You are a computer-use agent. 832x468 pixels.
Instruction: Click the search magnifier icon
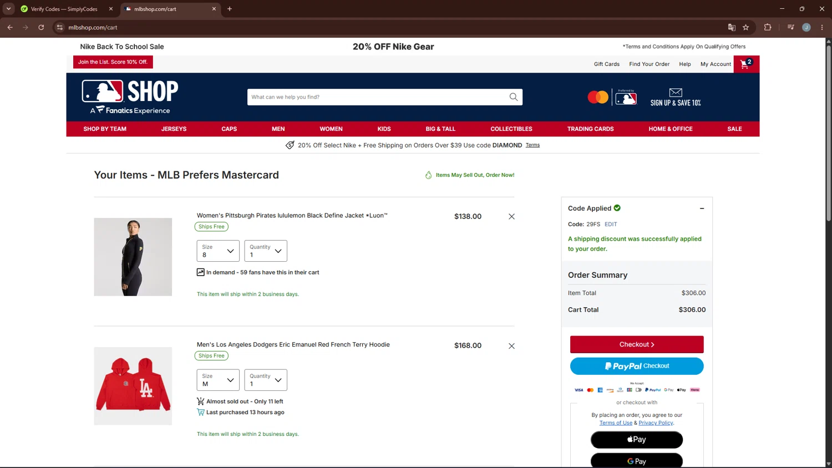(514, 97)
